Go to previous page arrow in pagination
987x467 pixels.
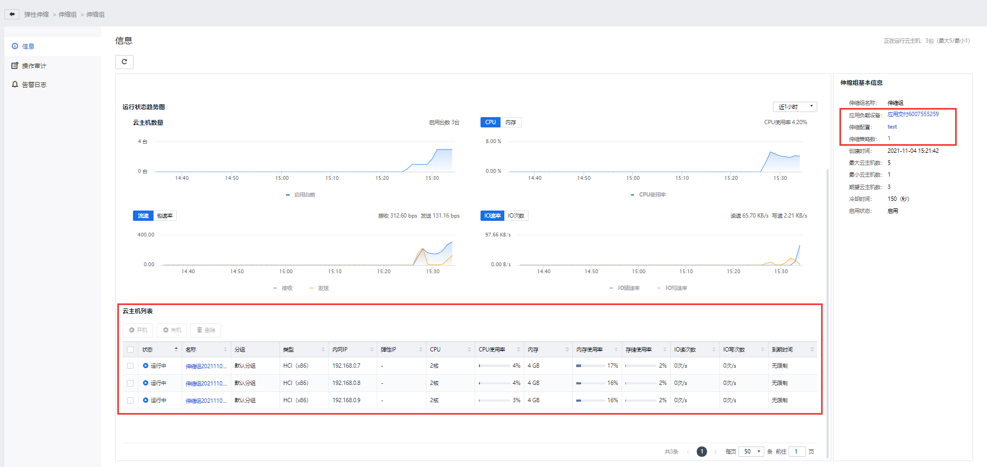coord(688,451)
